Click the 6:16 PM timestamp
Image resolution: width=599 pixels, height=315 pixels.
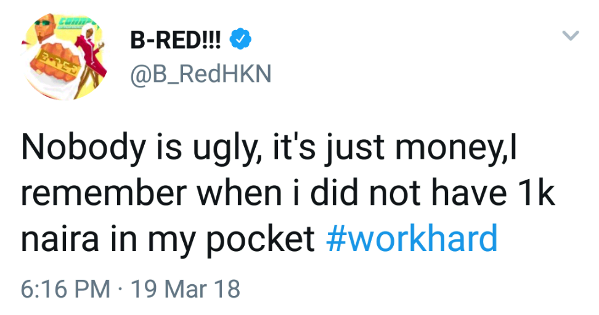[x=65, y=287]
